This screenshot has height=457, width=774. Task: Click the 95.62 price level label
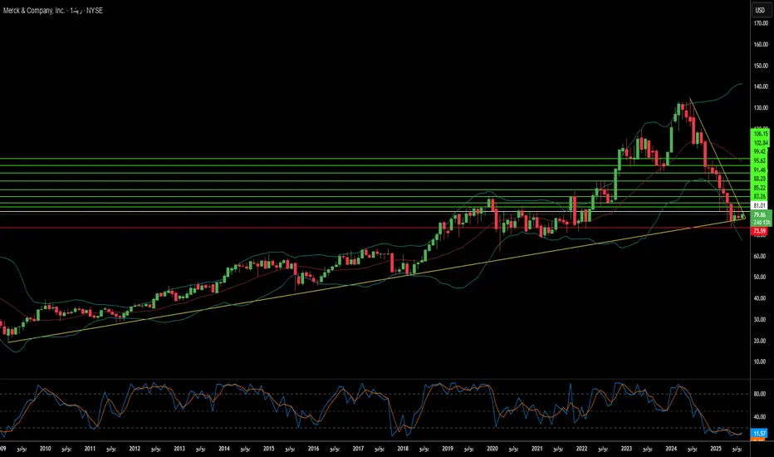[x=760, y=160]
